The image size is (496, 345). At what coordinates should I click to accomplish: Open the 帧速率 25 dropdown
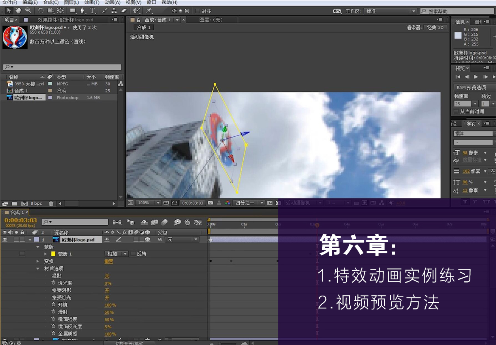pyautogui.click(x=465, y=104)
